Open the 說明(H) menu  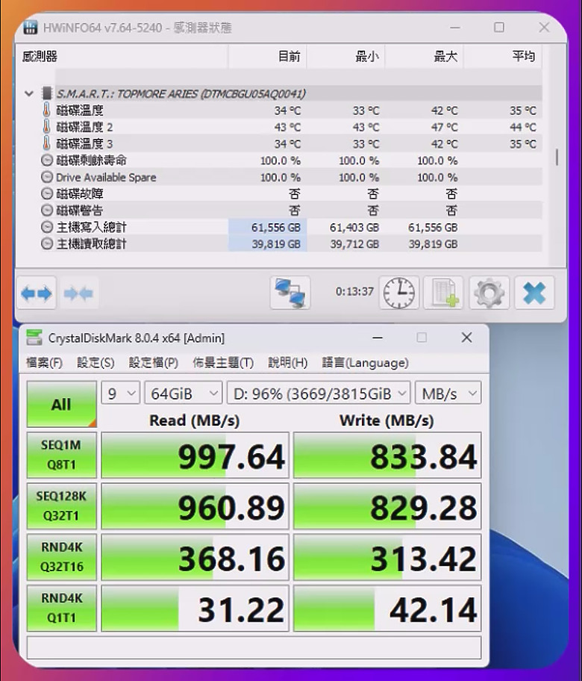pos(288,363)
